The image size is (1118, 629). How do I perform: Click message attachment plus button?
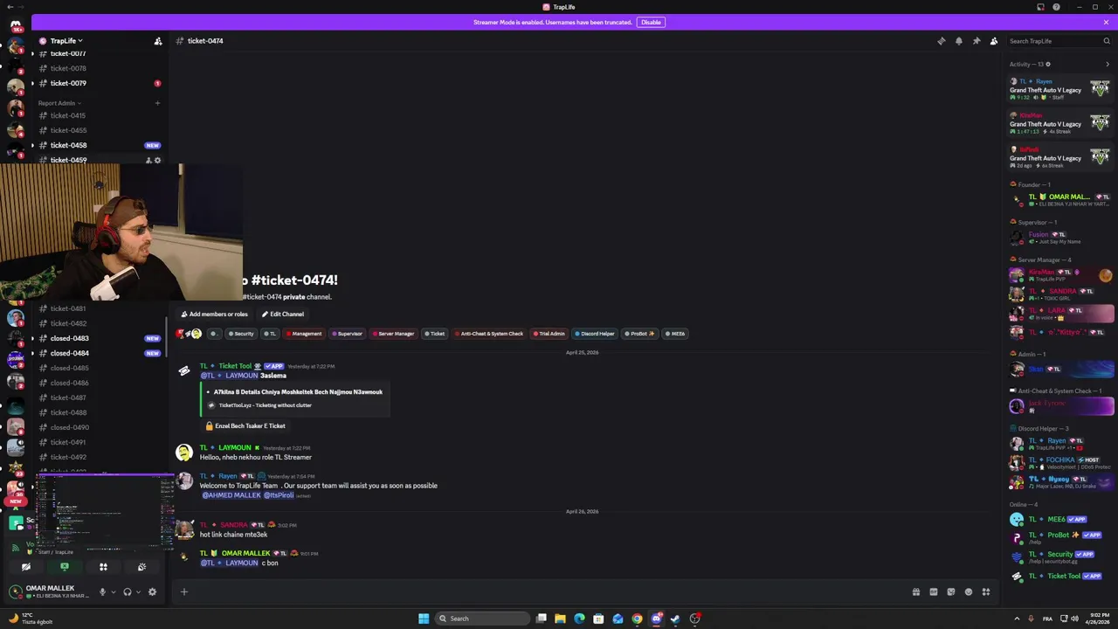183,592
